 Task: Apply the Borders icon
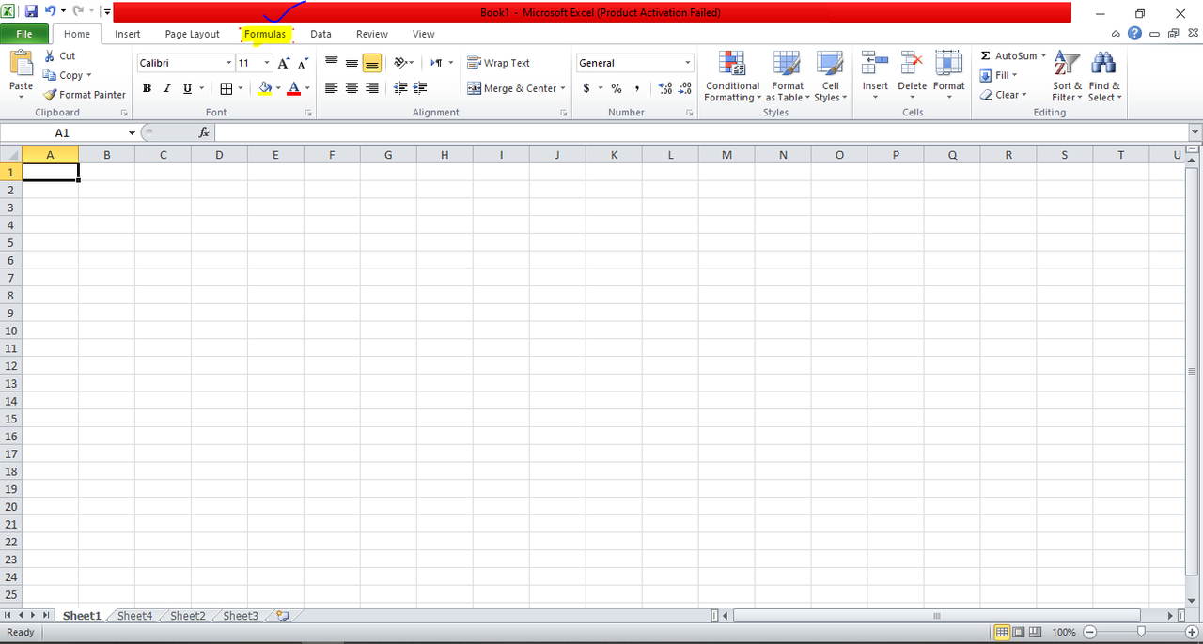pyautogui.click(x=226, y=88)
